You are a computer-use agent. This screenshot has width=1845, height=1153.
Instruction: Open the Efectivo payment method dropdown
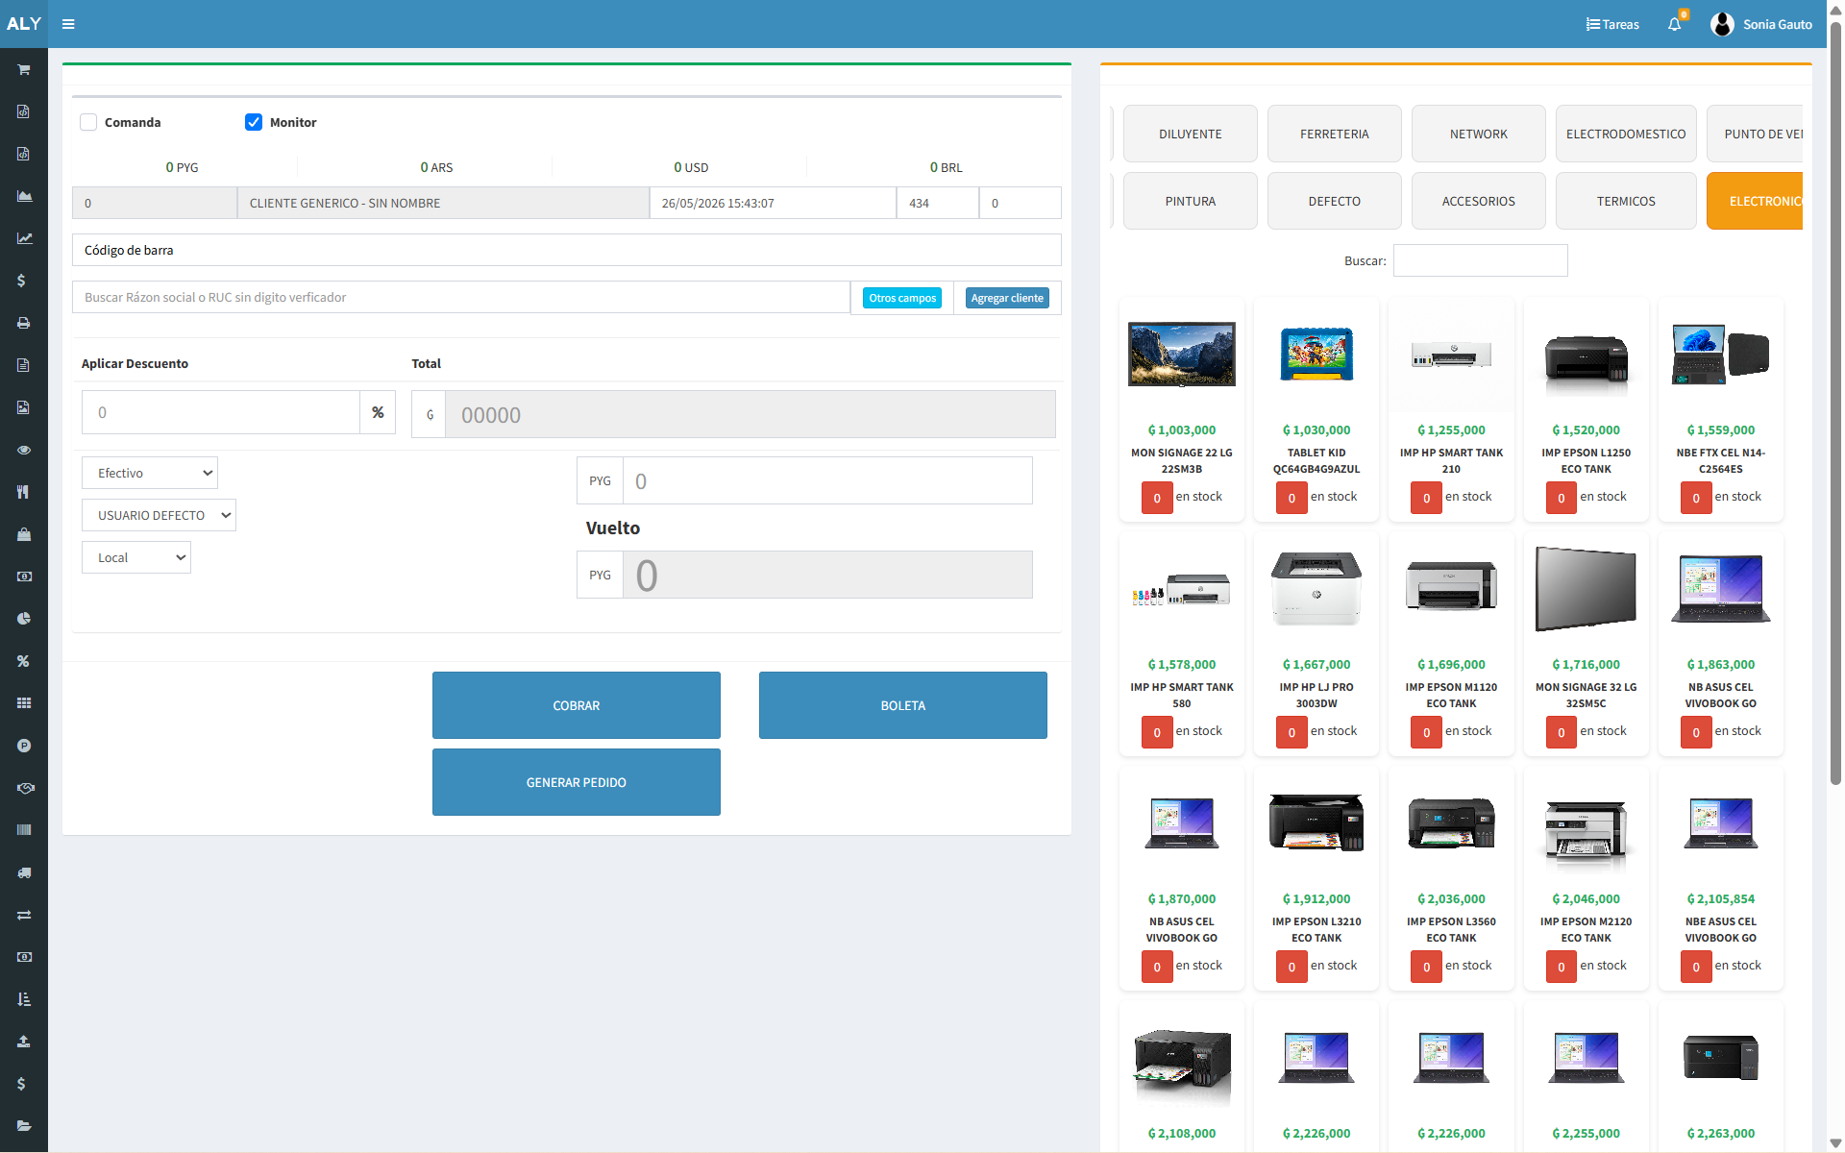(x=150, y=473)
